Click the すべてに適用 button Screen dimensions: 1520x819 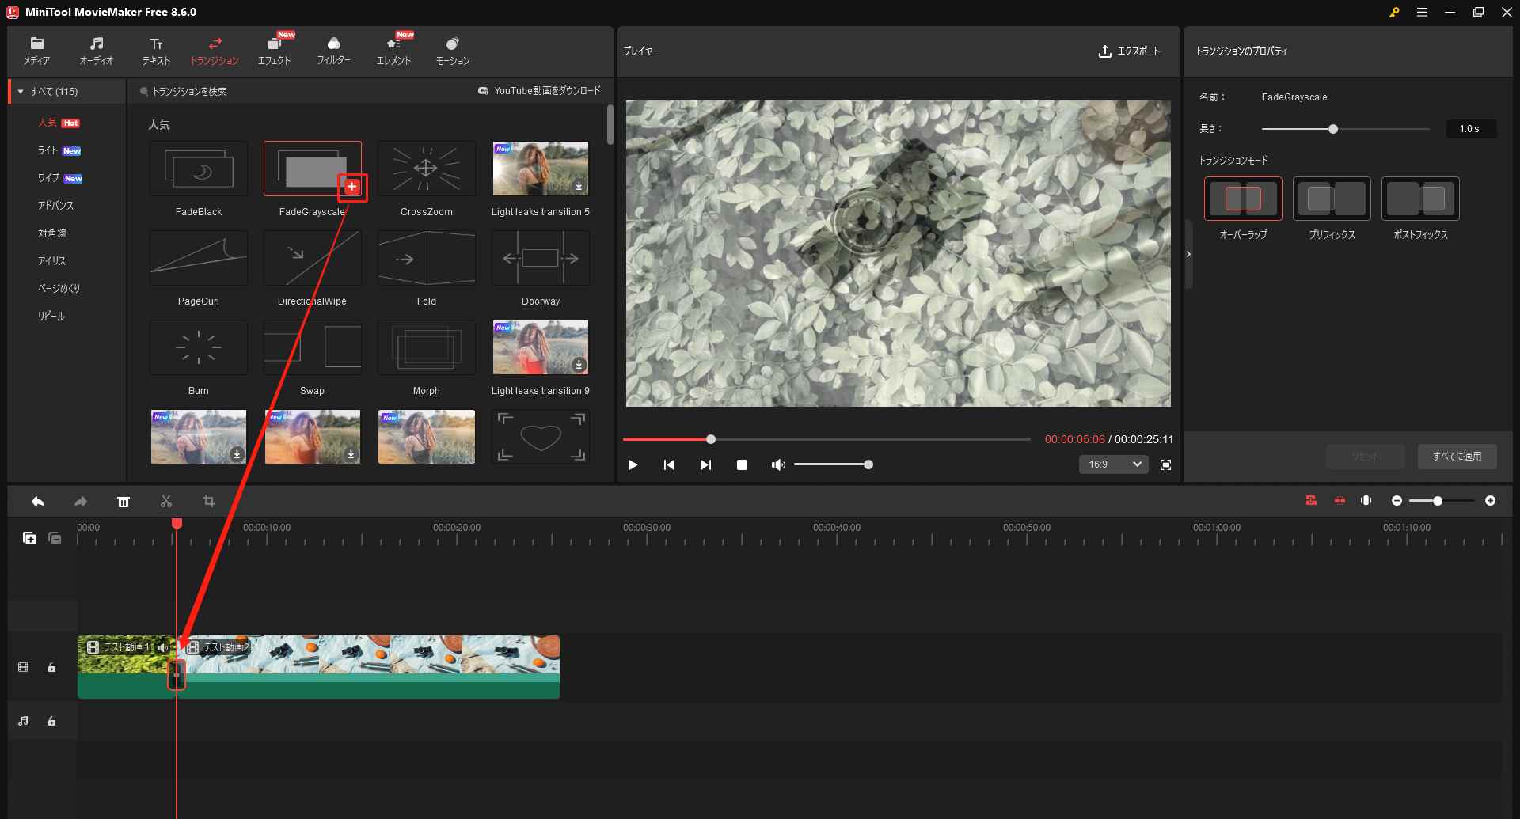pyautogui.click(x=1457, y=457)
